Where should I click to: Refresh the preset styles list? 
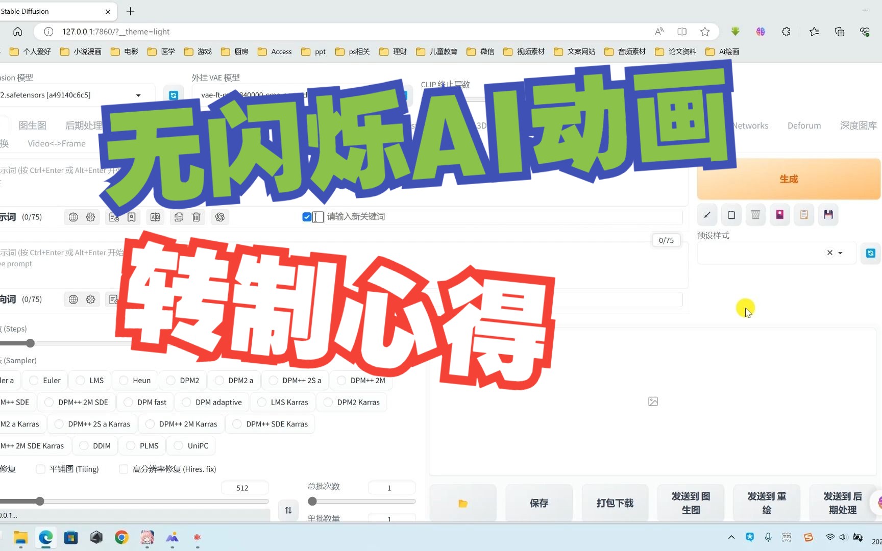pyautogui.click(x=871, y=253)
